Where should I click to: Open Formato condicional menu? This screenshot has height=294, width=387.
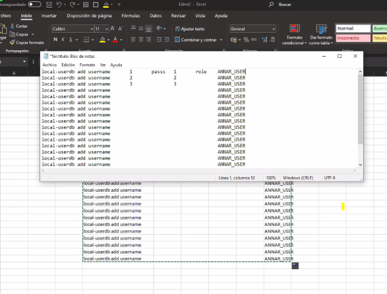click(295, 35)
